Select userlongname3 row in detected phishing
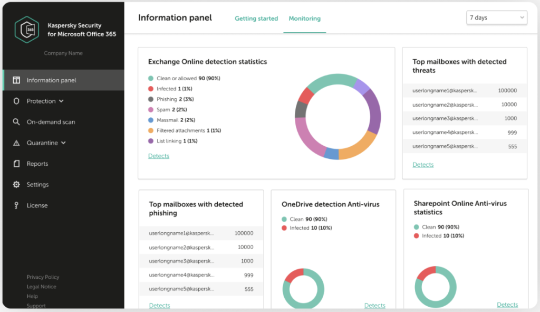Image resolution: width=540 pixels, height=312 pixels. [201, 261]
